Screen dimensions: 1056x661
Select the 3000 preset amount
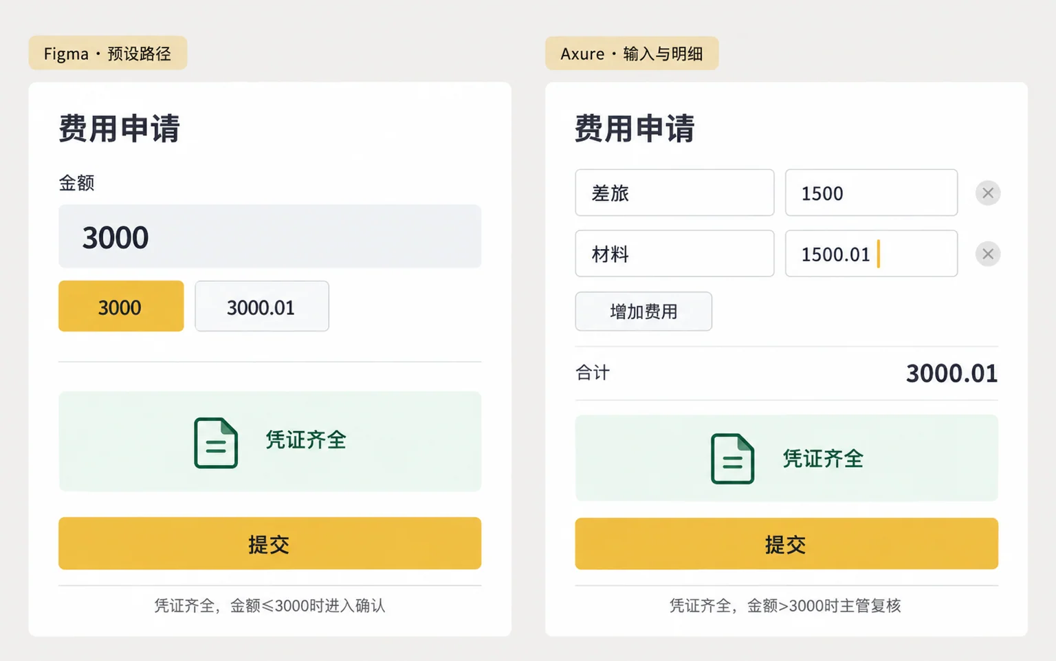tap(121, 306)
